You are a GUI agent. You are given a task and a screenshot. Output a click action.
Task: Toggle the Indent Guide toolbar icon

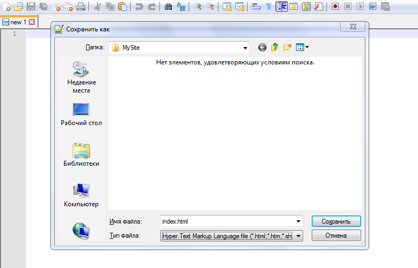pyautogui.click(x=281, y=6)
